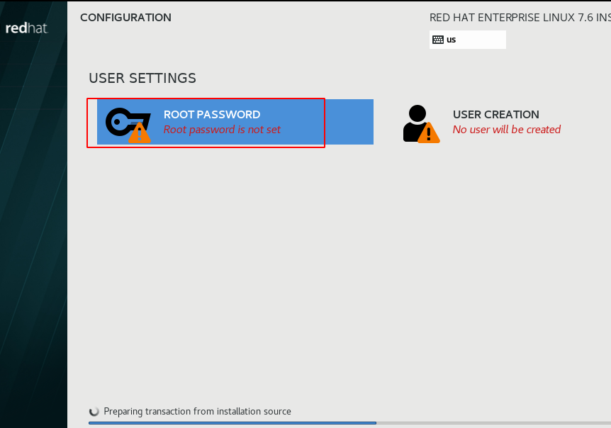Click the USER SETTINGS heading

(142, 78)
